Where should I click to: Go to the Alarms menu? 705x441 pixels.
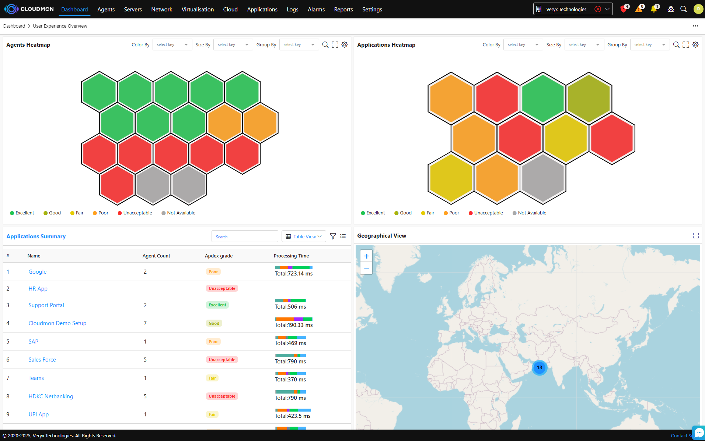click(x=316, y=10)
